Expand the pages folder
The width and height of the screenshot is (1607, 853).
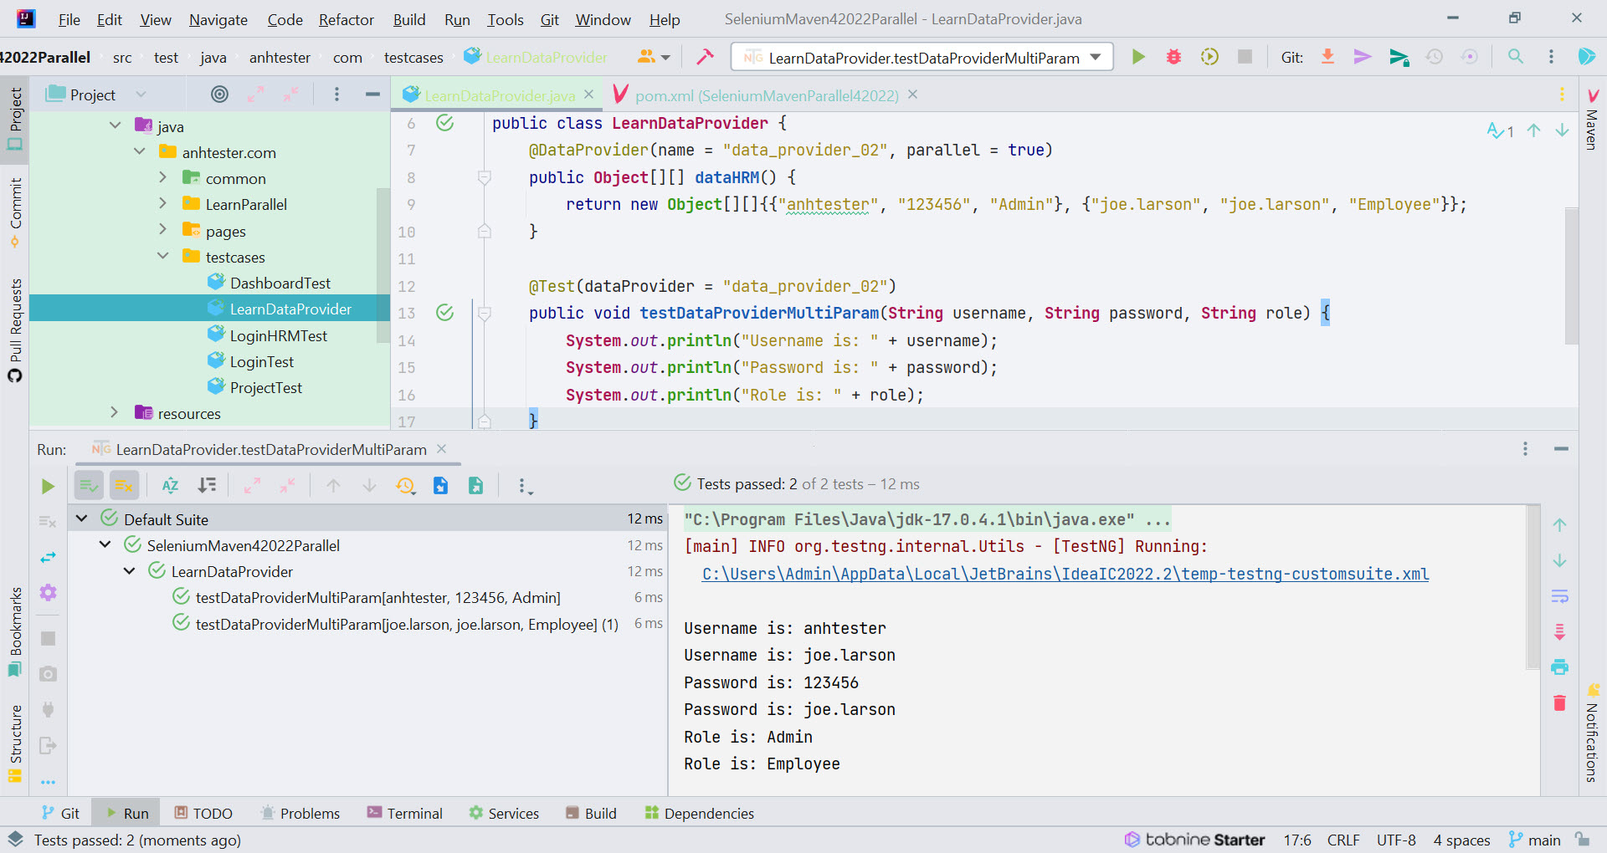pos(162,229)
